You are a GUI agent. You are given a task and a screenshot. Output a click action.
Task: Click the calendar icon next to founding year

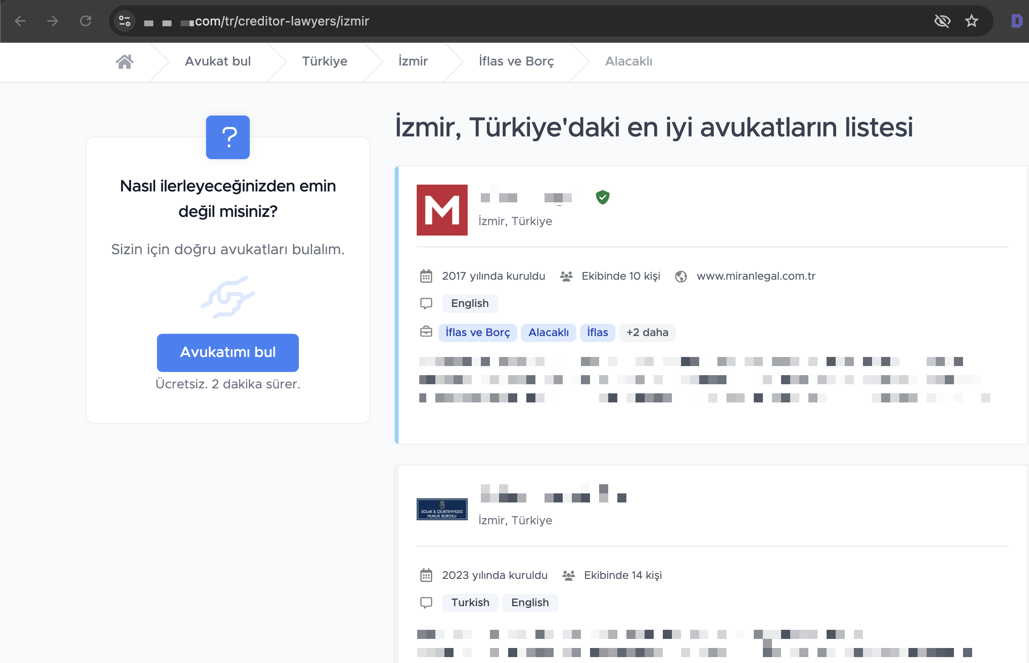pyautogui.click(x=426, y=276)
